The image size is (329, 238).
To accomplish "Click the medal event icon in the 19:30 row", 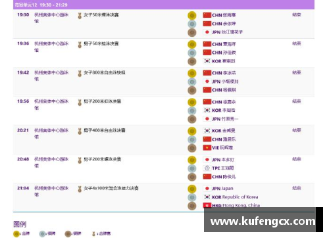I will click(80, 16).
